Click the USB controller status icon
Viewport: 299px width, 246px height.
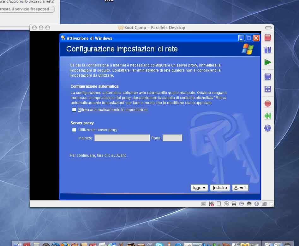(257, 204)
